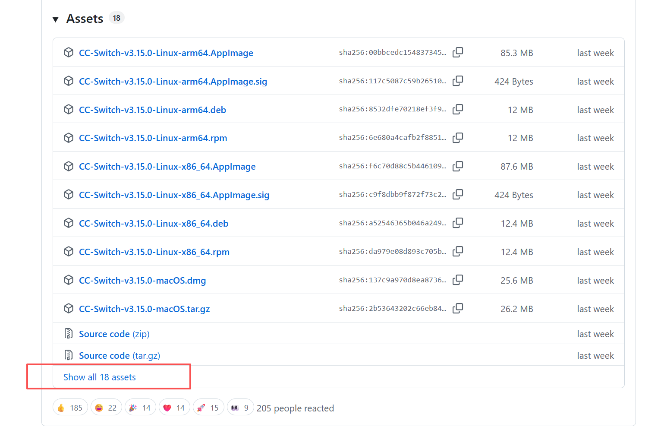664x430 pixels.
Task: Toggle hooray party reaction with 14
Action: tap(140, 408)
